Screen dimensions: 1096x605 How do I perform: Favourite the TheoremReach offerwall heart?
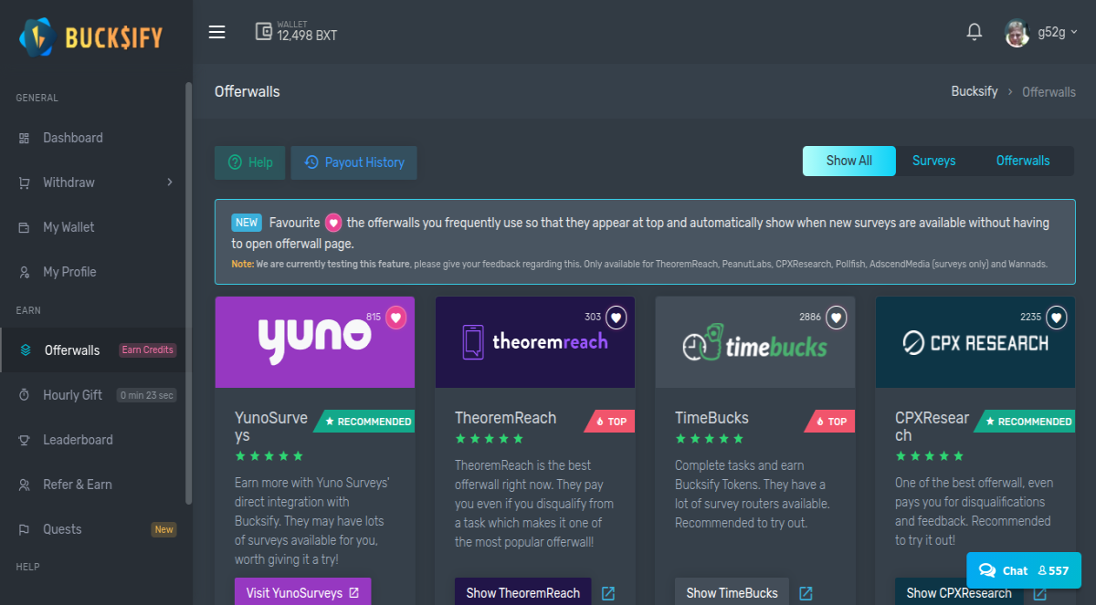coord(616,318)
